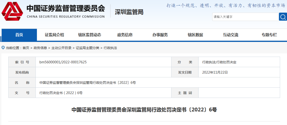The image size is (287, 125).
Task: Click the location pin icon beside 当前位置
Action: (x=3, y=48)
